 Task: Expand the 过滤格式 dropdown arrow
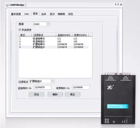click(53, 81)
